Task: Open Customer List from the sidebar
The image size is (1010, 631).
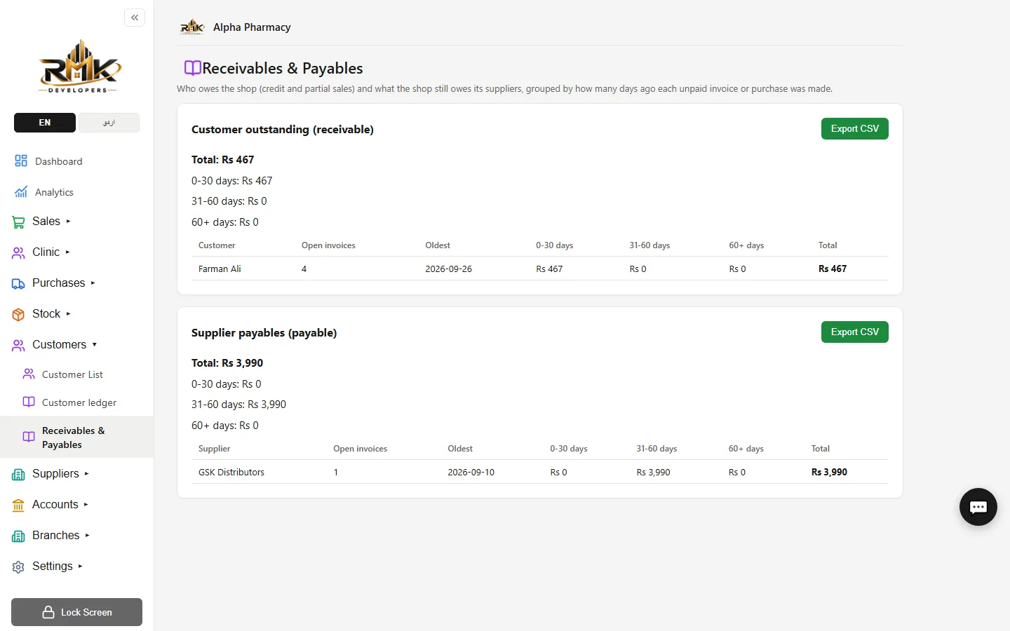Action: click(72, 374)
